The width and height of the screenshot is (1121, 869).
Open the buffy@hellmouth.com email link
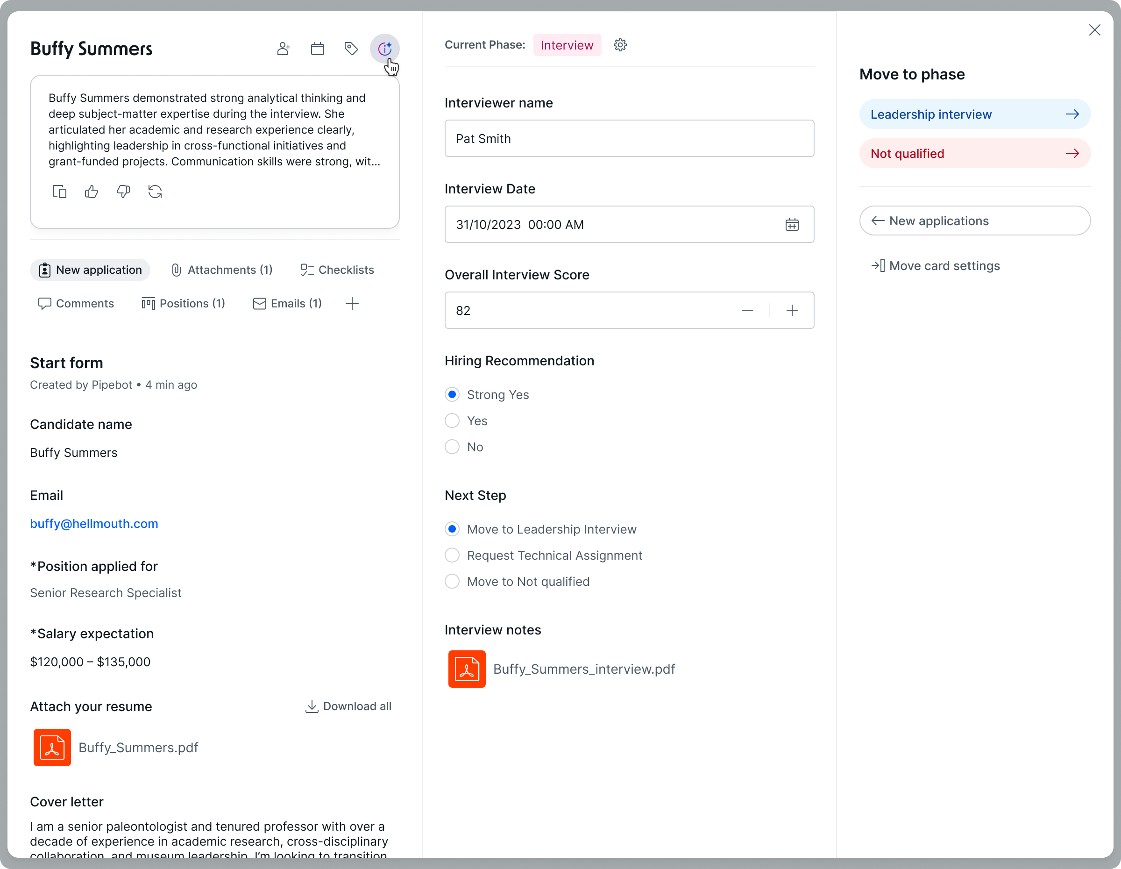pos(94,524)
